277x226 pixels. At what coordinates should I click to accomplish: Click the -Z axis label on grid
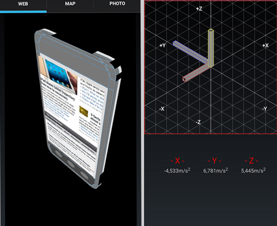tap(198, 122)
